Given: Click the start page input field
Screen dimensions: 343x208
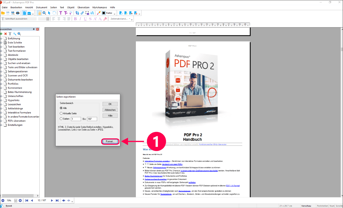Looking at the screenshot, I should point(76,119).
